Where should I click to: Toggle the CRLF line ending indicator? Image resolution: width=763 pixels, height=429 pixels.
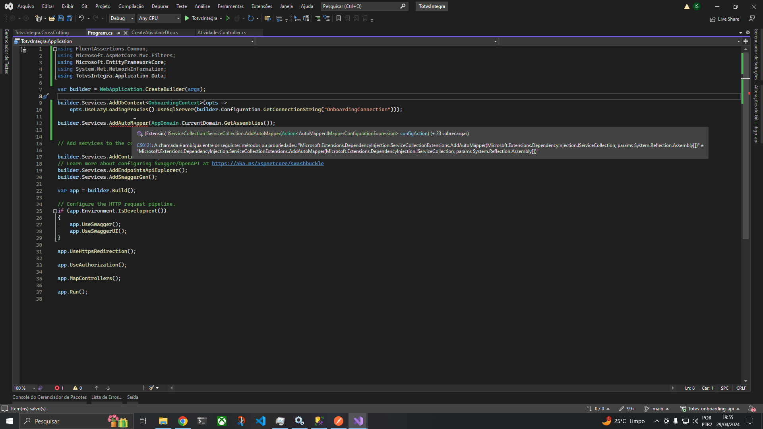point(741,388)
